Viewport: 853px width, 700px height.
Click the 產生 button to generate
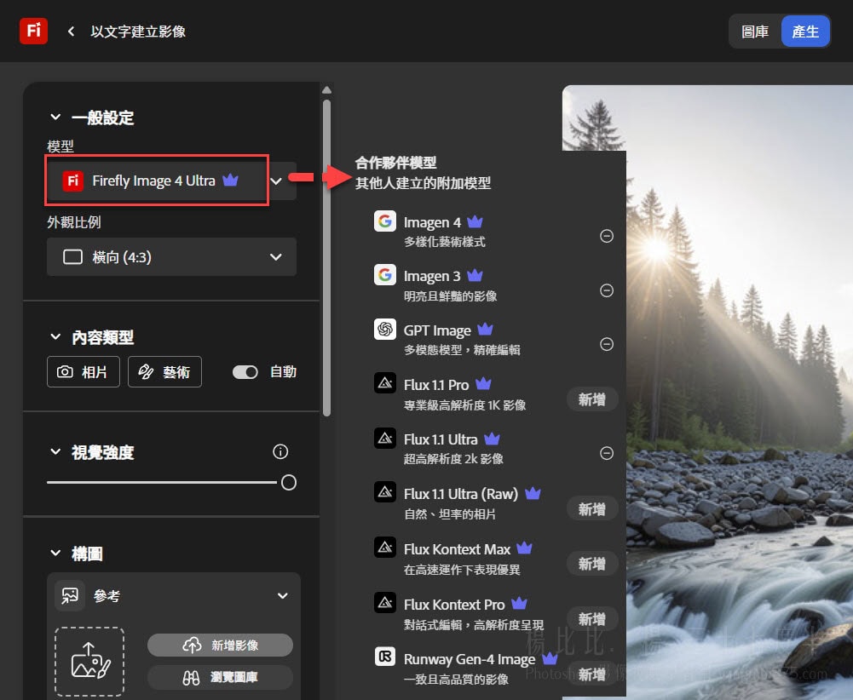[805, 31]
